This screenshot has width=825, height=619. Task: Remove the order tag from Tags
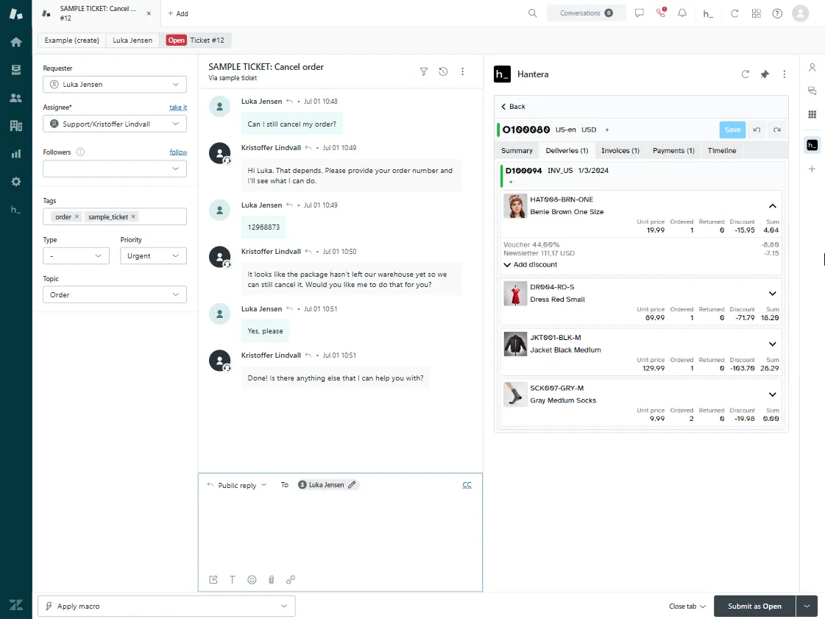click(77, 216)
